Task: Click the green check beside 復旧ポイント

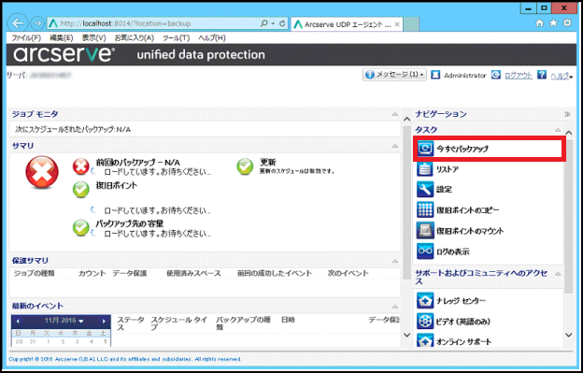Action: point(80,190)
